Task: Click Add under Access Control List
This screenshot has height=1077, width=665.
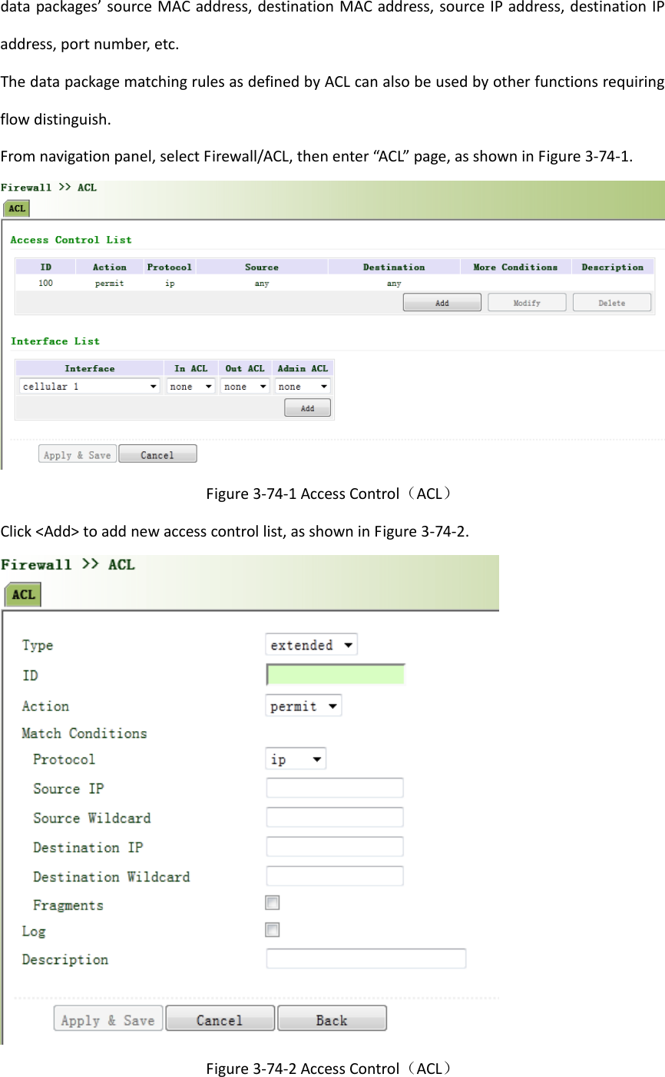Action: click(442, 301)
